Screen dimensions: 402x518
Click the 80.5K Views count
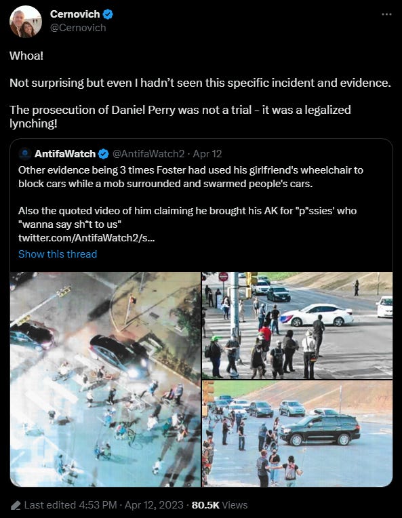pyautogui.click(x=220, y=505)
